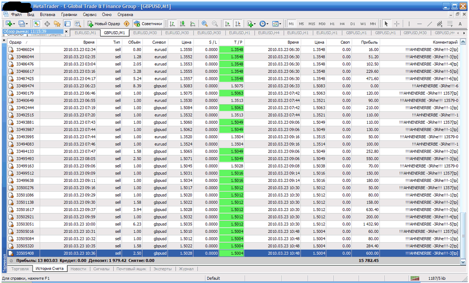This screenshot has height=283, width=469.
Task: Sort by the Прибыль column header
Action: click(366, 42)
